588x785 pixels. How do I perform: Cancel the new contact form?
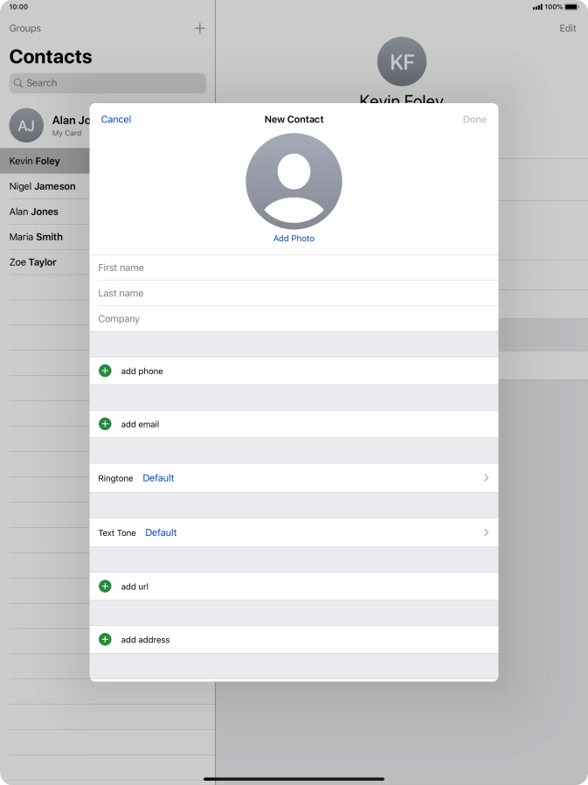[x=116, y=120]
